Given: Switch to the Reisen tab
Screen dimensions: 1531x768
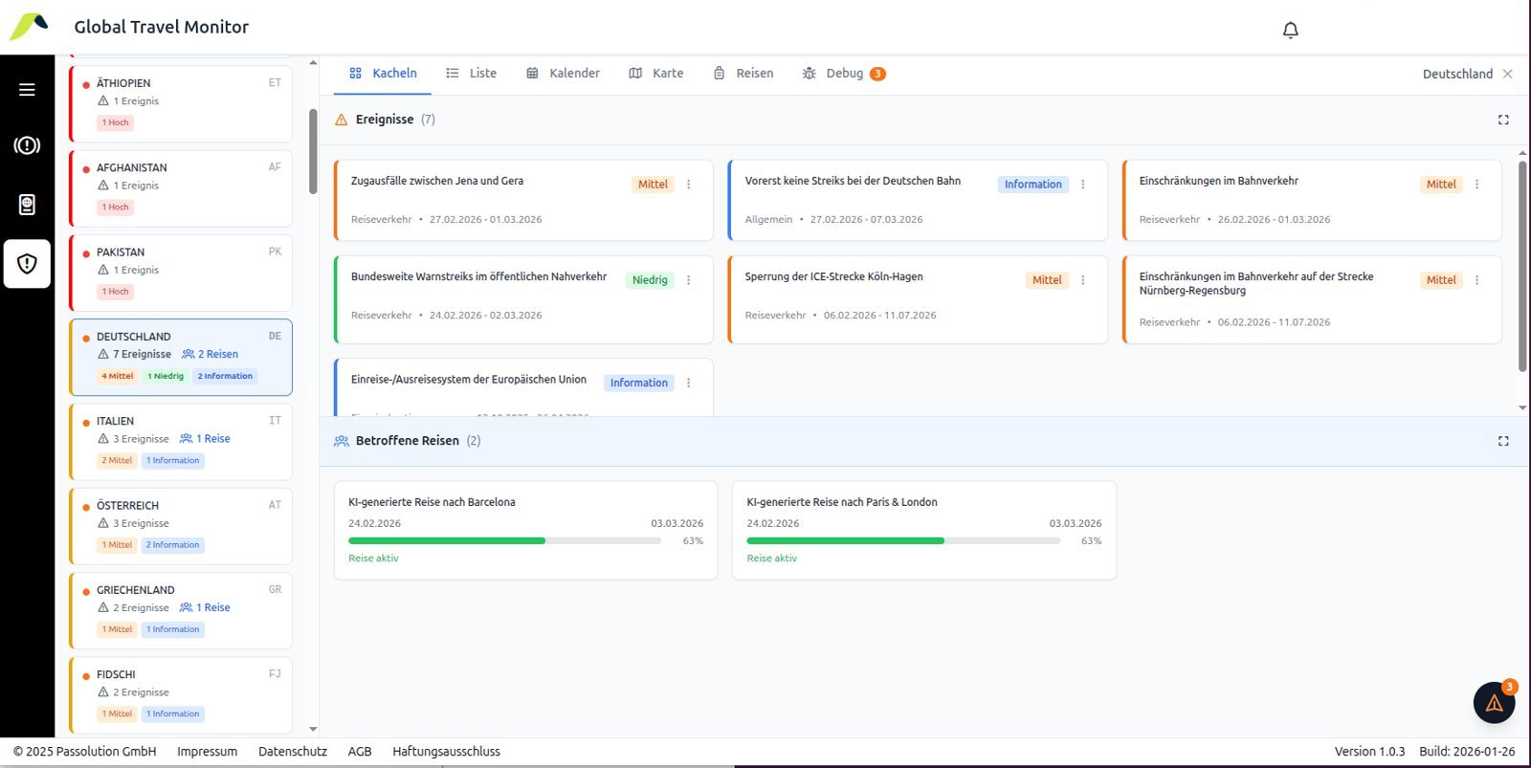Looking at the screenshot, I should (x=743, y=74).
